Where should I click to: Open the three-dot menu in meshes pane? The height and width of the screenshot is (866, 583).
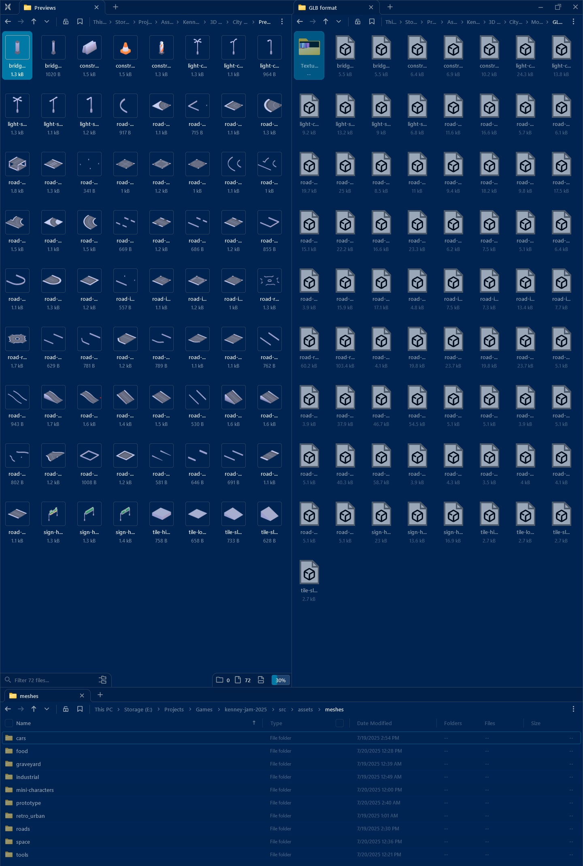tap(574, 709)
